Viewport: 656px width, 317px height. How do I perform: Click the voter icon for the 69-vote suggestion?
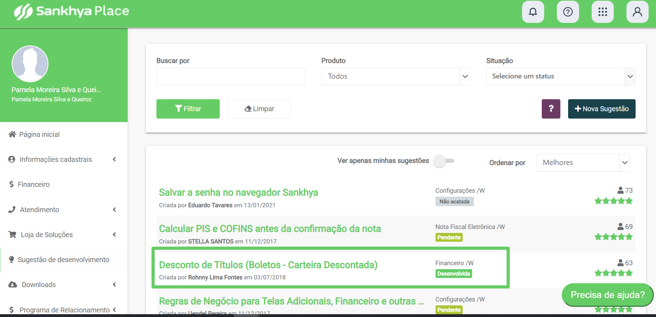coord(620,227)
